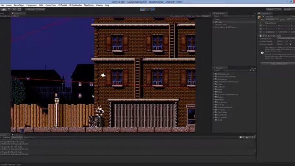Image resolution: width=295 pixels, height=166 pixels.
Task: Open the Layout dropdown
Action: [x=289, y=9]
